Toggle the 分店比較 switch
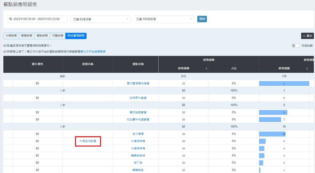This screenshot has height=173, width=315. (295, 46)
